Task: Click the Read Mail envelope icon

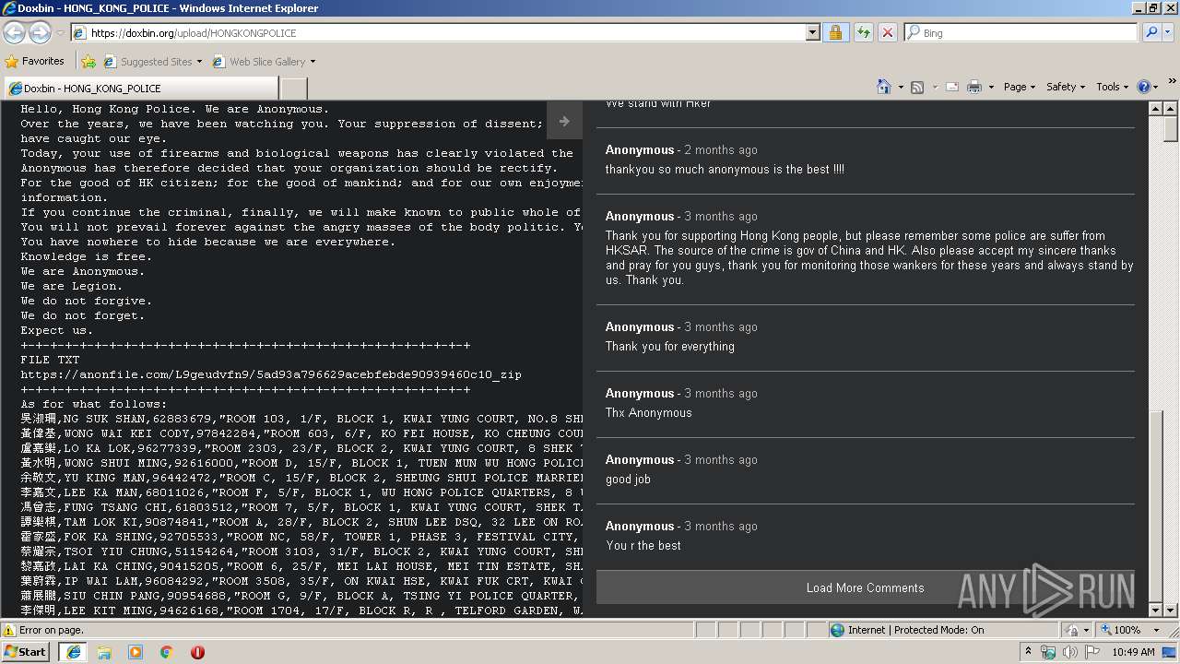Action: click(952, 87)
